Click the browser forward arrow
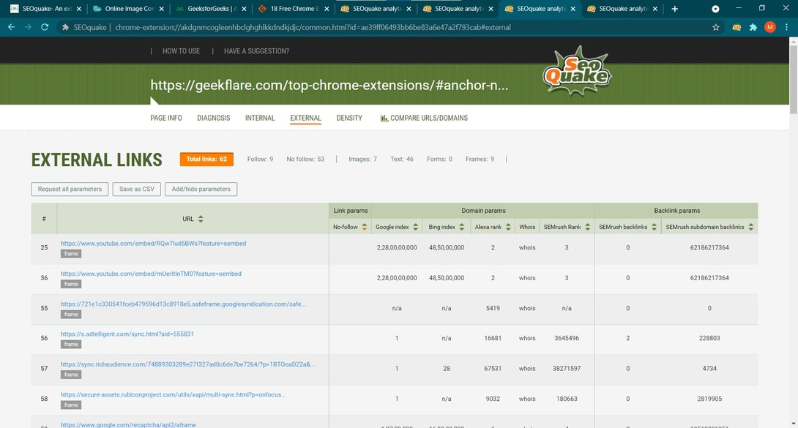The height and width of the screenshot is (428, 798). click(28, 28)
